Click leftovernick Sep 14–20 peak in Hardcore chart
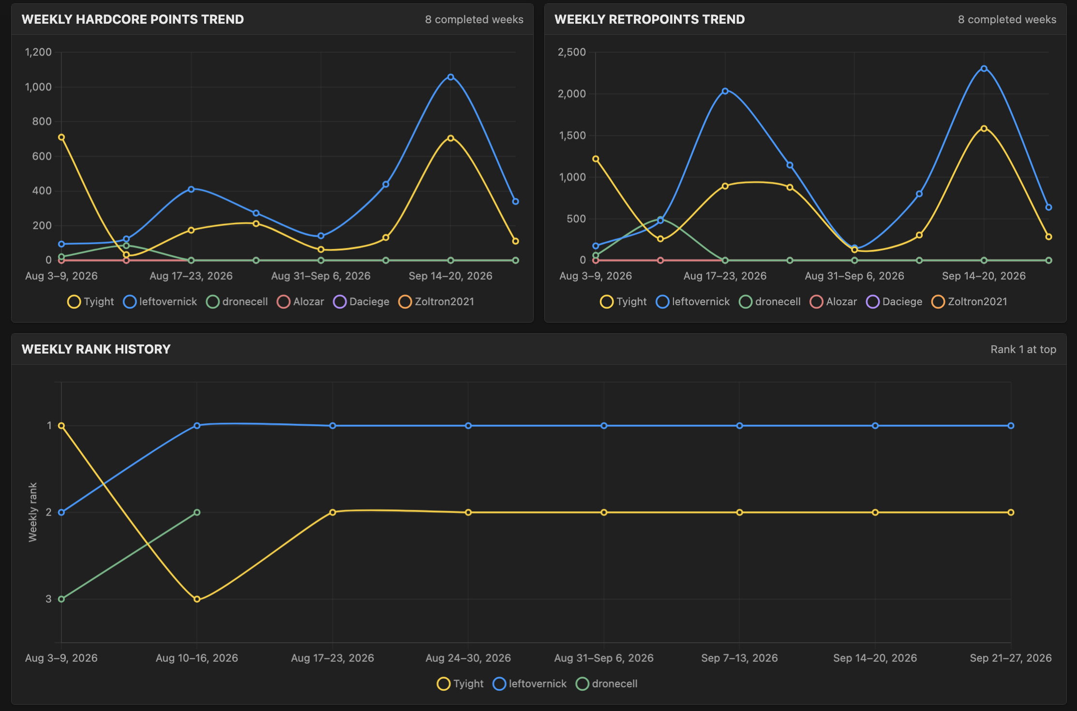The image size is (1077, 711). tap(450, 77)
